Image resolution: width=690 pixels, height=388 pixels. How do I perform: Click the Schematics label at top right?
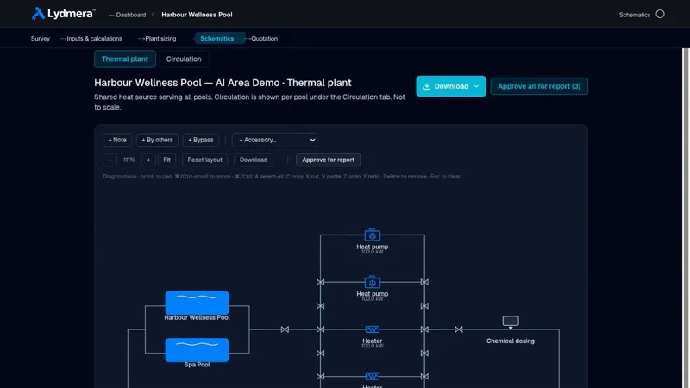tap(635, 15)
